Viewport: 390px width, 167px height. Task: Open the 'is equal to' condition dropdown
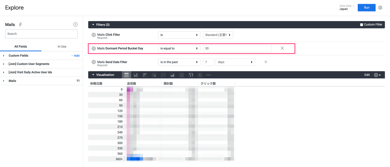click(x=179, y=48)
